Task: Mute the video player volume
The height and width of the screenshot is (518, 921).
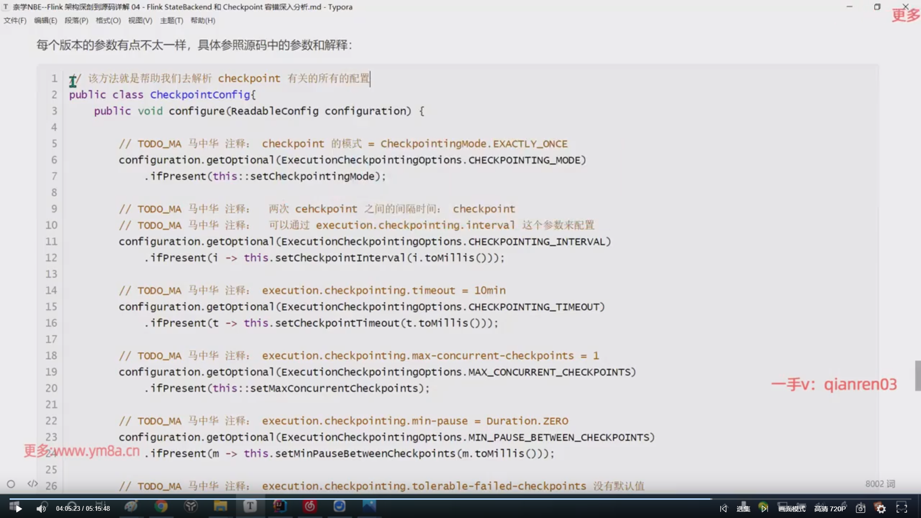Action: click(x=41, y=508)
